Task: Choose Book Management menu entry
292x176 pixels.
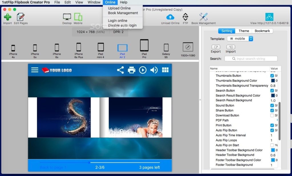Action: pos(123,13)
